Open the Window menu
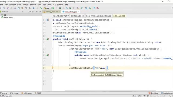The width and height of the screenshot is (173, 97). click(60, 5)
